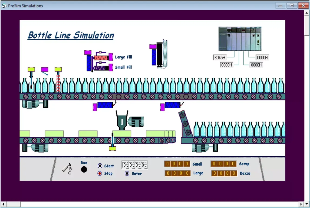Click the Large Fill label

[x=124, y=57]
